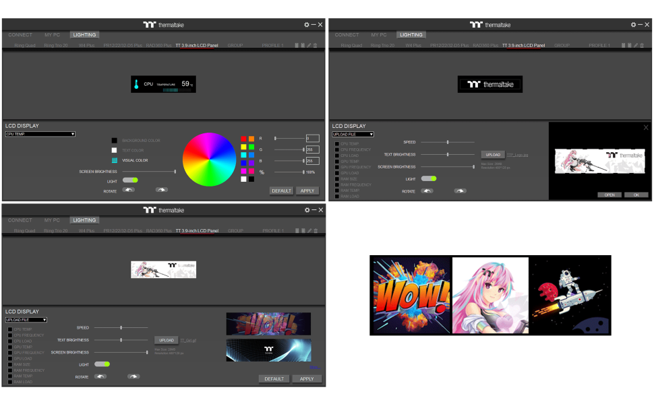654x404 pixels.
Task: Close the black image preview popup
Action: coord(646,127)
